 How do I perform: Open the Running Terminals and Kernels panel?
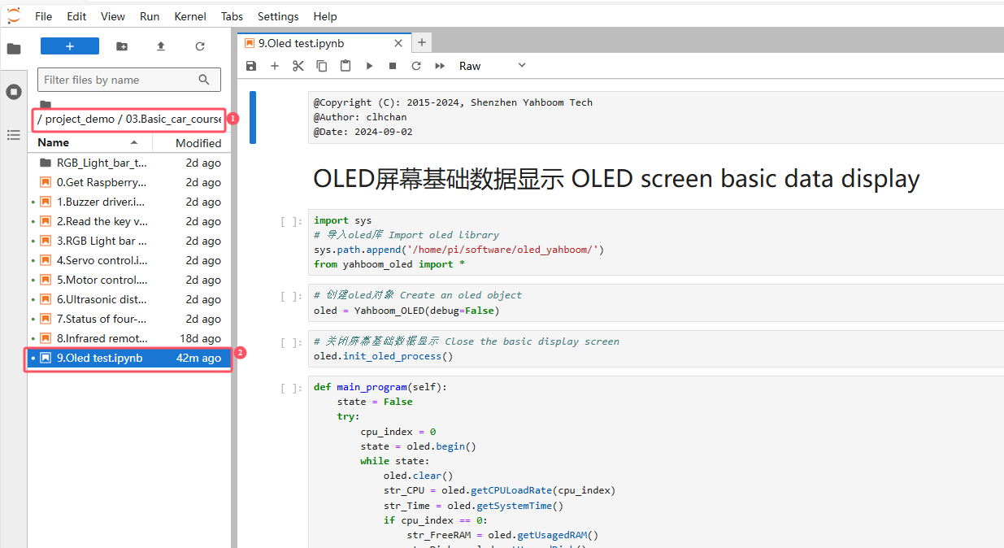pos(13,92)
